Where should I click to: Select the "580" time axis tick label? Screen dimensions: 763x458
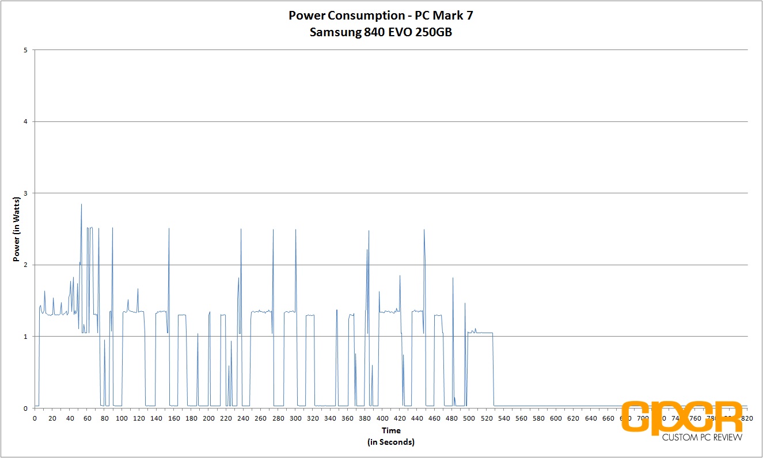[x=539, y=418]
